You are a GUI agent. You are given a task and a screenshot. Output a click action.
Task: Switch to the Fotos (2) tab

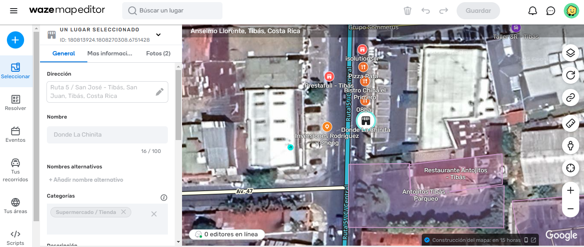pyautogui.click(x=158, y=54)
